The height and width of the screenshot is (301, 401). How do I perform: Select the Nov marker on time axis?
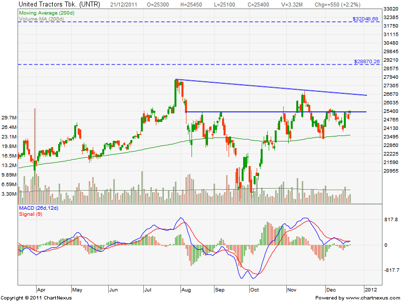291,289
